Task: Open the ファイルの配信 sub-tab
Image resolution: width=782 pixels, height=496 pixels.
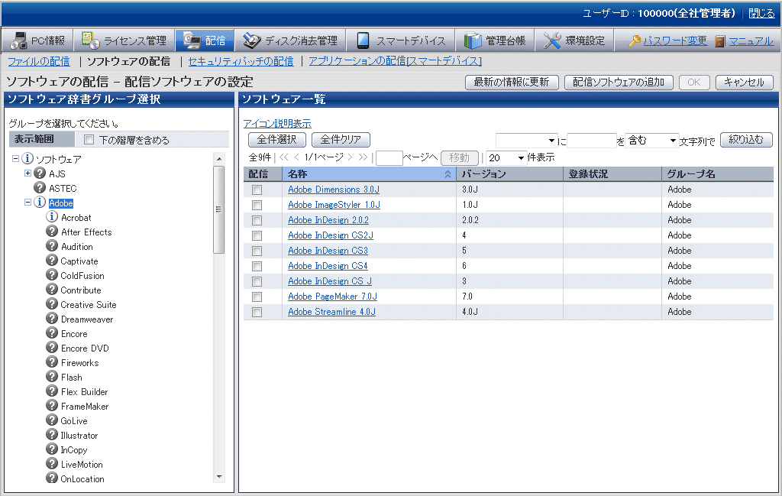Action: click(39, 61)
